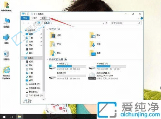161x119 pixels.
Task: Open the 桌面 folder in the main pane
Action: click(x=95, y=53)
